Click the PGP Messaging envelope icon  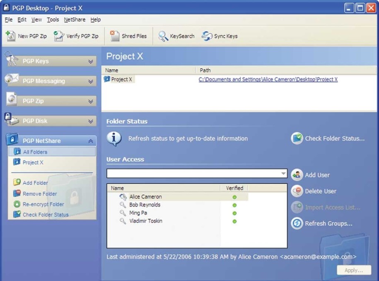click(12, 79)
